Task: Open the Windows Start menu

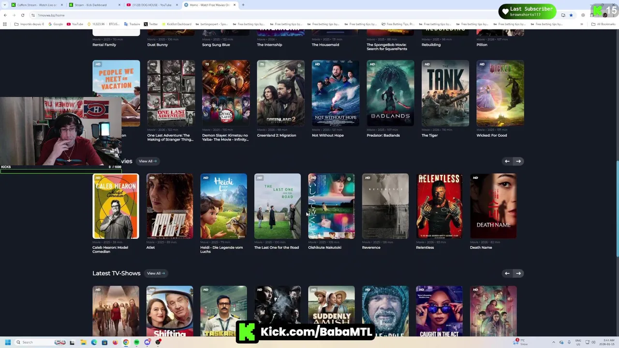Action: (8, 342)
